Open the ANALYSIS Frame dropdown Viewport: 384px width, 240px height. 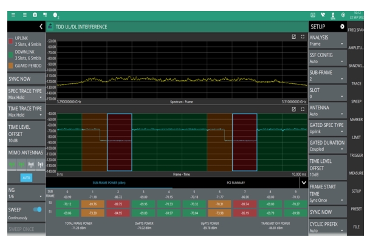(327, 41)
